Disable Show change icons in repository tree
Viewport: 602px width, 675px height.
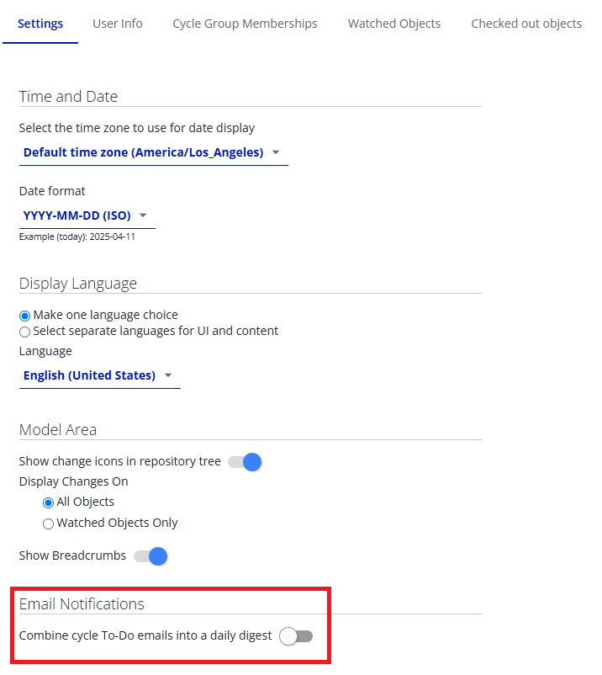click(246, 462)
